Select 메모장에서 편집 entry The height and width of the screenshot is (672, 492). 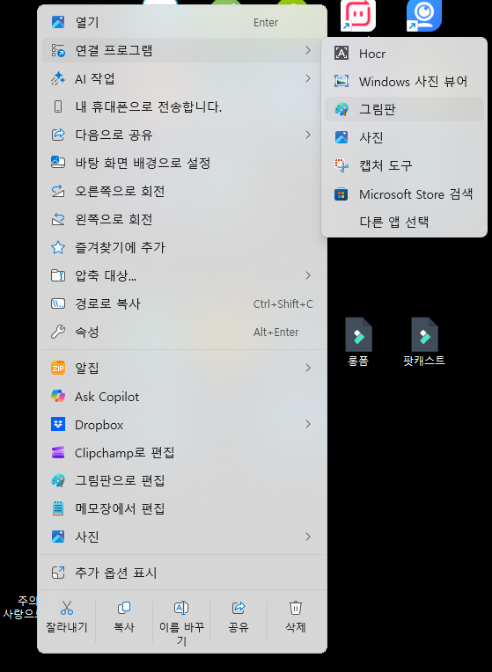point(182,508)
